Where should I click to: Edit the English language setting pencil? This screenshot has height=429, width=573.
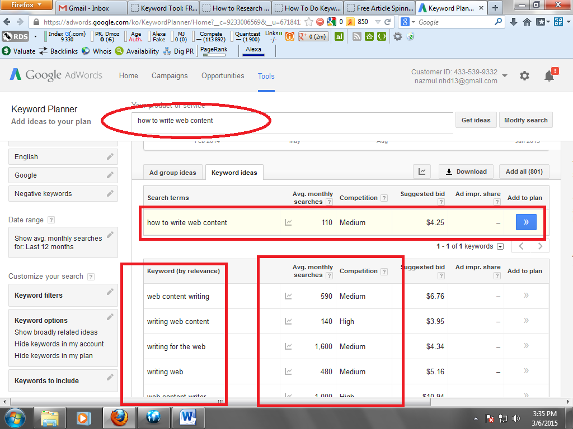(x=110, y=156)
